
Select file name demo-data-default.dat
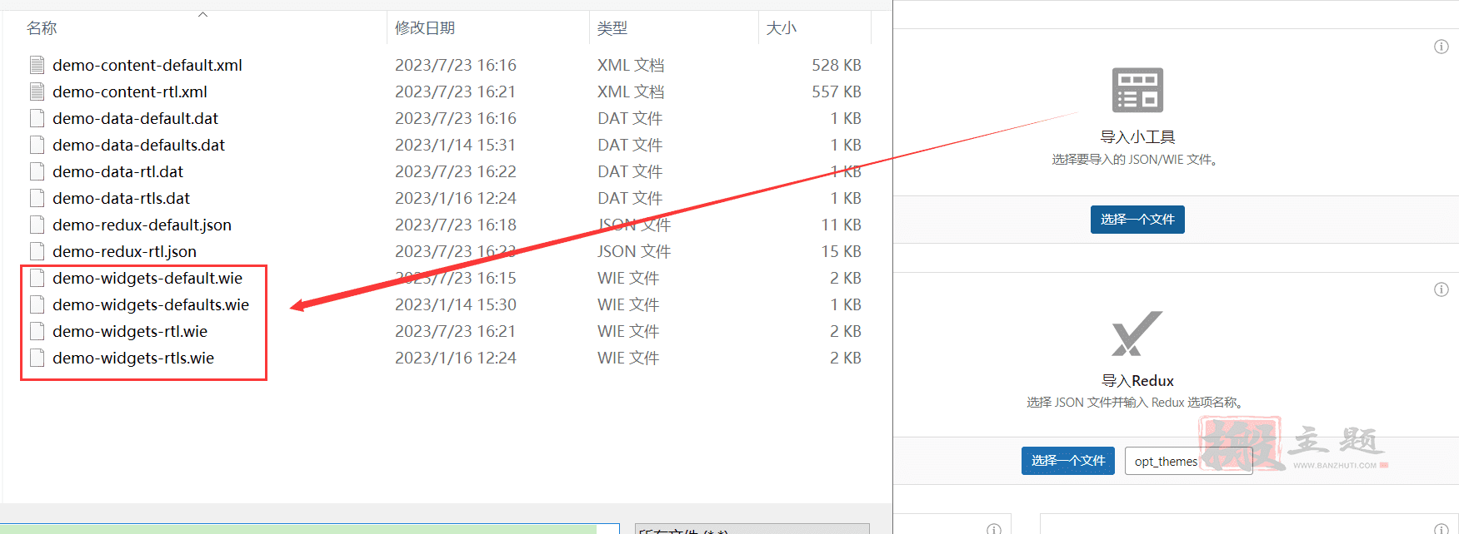pos(135,118)
